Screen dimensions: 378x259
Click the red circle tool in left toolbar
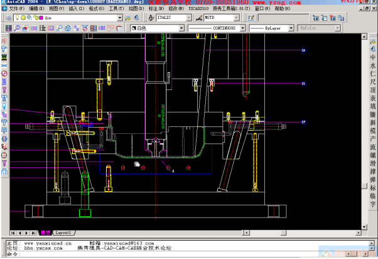pyautogui.click(x=4, y=73)
